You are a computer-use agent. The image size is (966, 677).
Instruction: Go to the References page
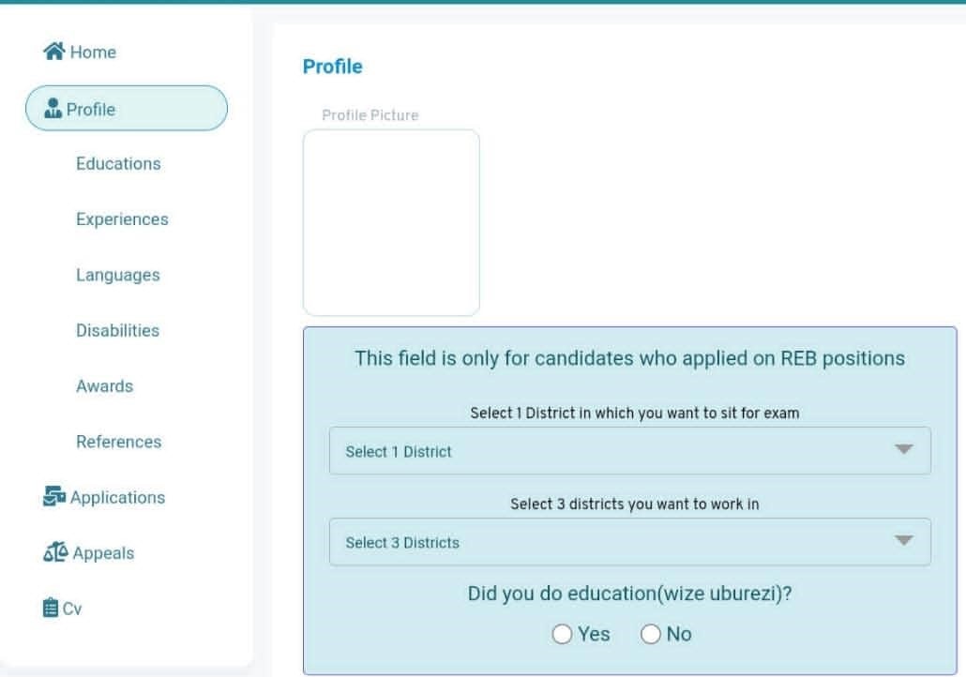click(119, 441)
